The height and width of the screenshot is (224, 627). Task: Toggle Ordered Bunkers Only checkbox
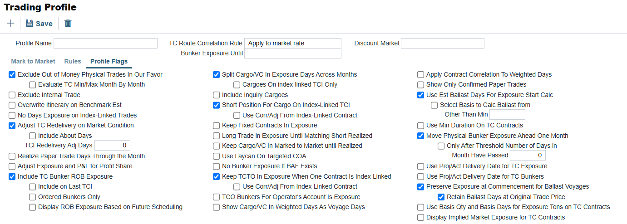(x=33, y=197)
